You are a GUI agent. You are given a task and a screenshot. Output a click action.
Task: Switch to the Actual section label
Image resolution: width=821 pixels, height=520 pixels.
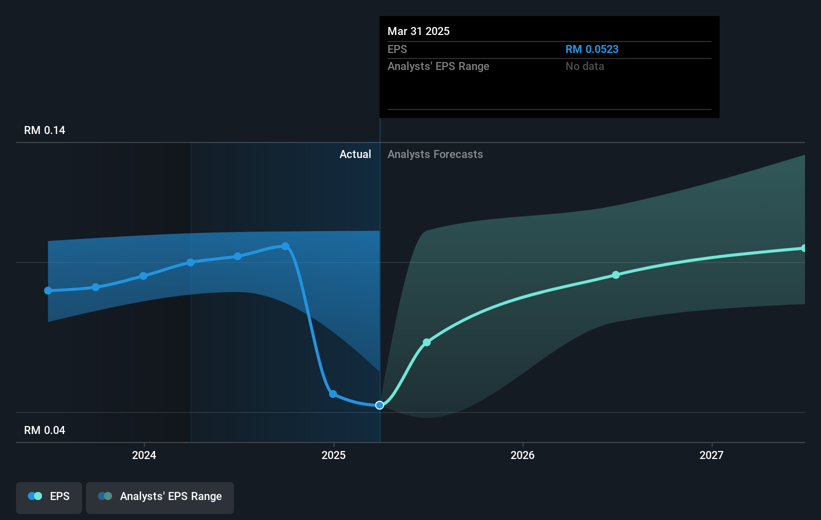pyautogui.click(x=355, y=154)
